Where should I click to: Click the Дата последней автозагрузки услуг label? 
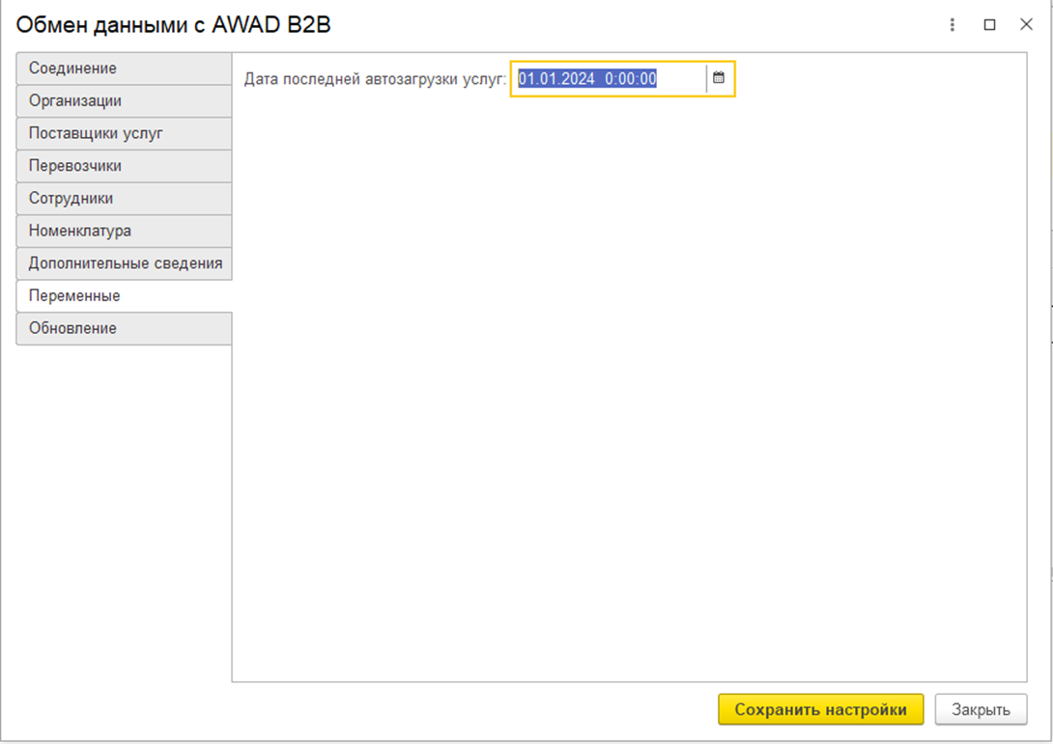375,79
